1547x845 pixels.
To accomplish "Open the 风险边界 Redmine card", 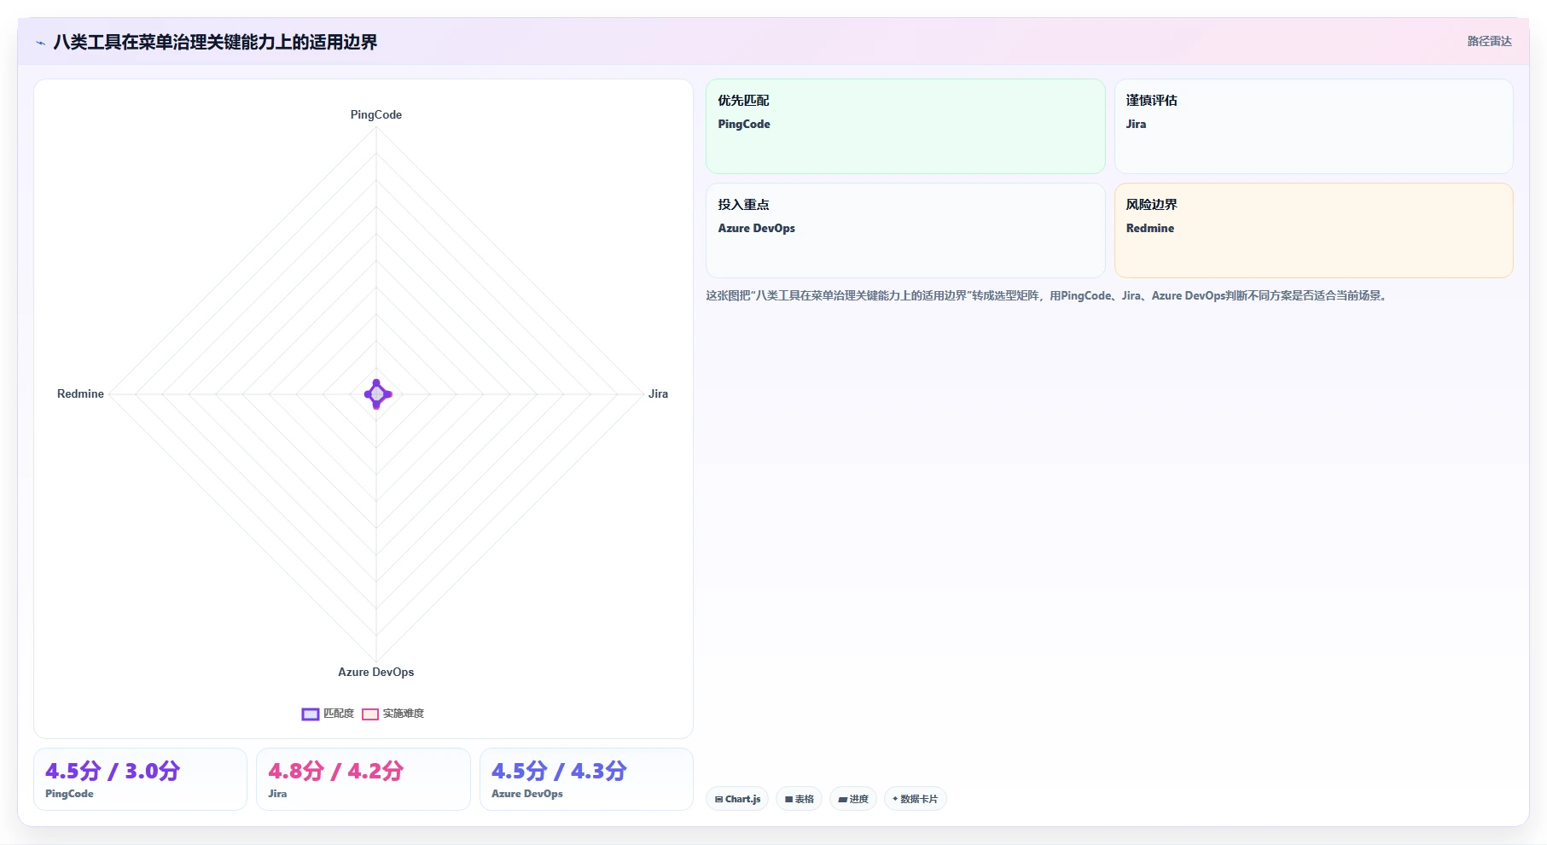I will [1313, 230].
